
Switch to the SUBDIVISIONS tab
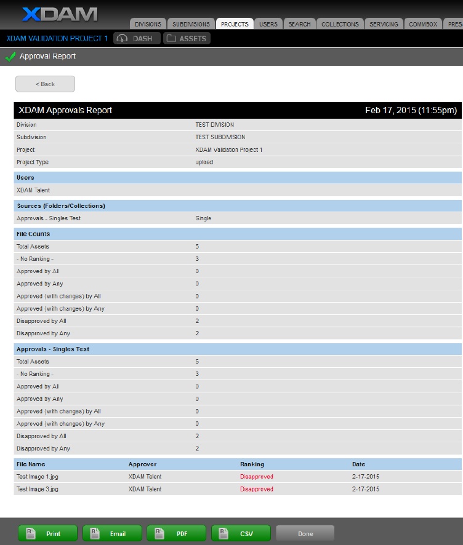pyautogui.click(x=191, y=24)
